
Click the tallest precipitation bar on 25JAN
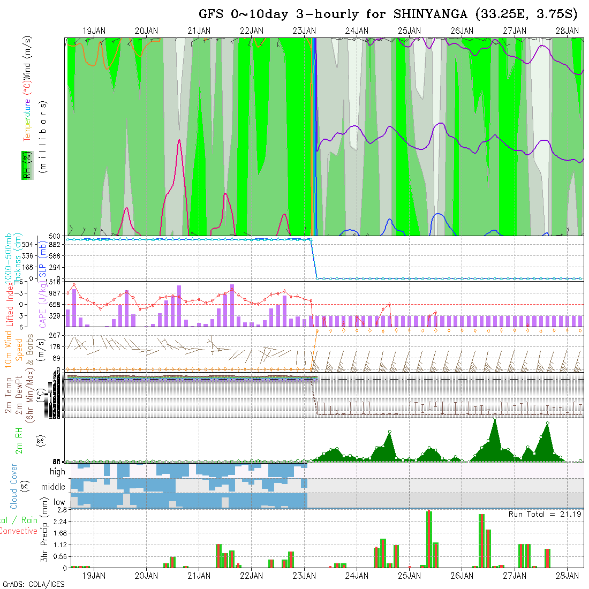pyautogui.click(x=429, y=539)
